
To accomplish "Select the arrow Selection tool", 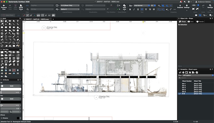I will [2, 21].
